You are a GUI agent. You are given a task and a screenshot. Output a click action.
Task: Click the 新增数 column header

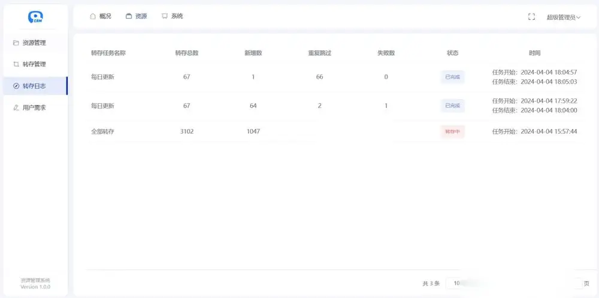click(253, 53)
